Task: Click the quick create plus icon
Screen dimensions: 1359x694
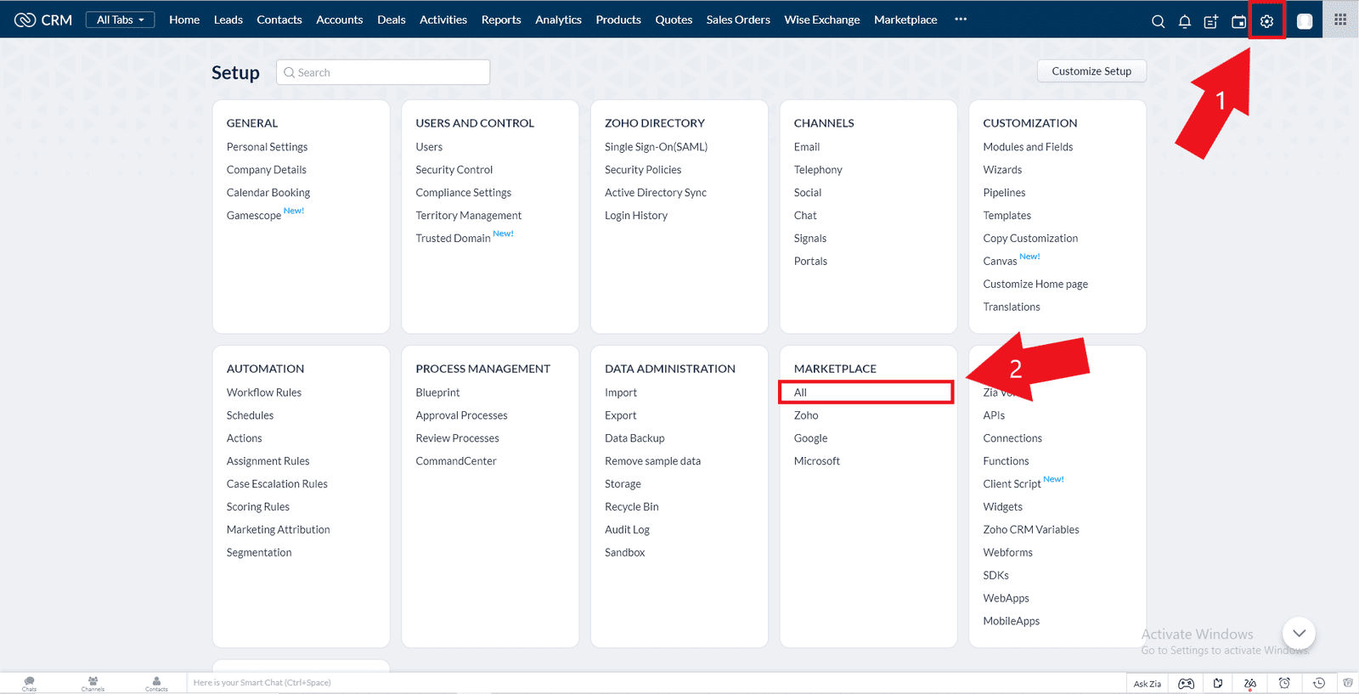Action: point(1211,21)
